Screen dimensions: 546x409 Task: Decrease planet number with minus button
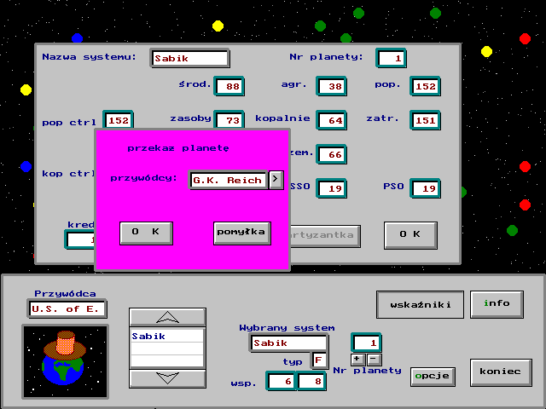tap(374, 359)
